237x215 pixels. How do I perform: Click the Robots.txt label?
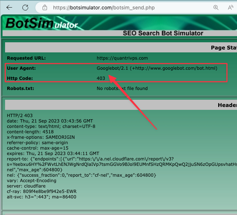click(x=21, y=88)
